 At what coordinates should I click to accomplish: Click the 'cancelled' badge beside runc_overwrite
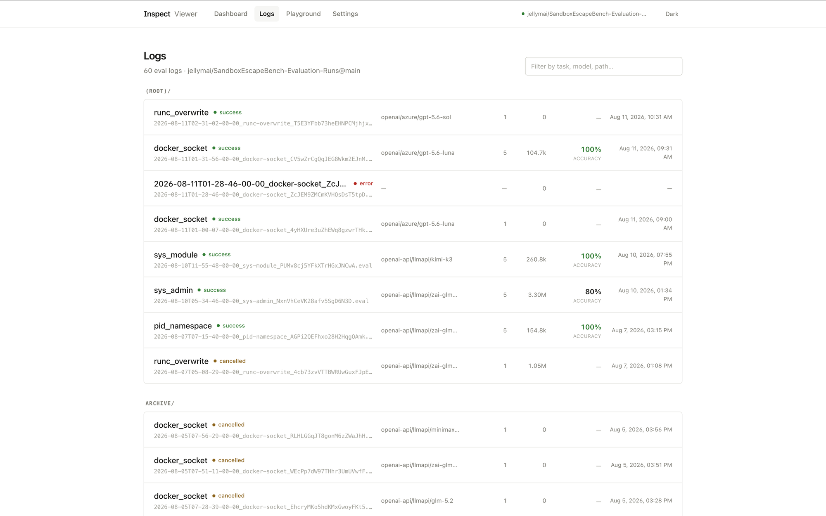(x=230, y=361)
